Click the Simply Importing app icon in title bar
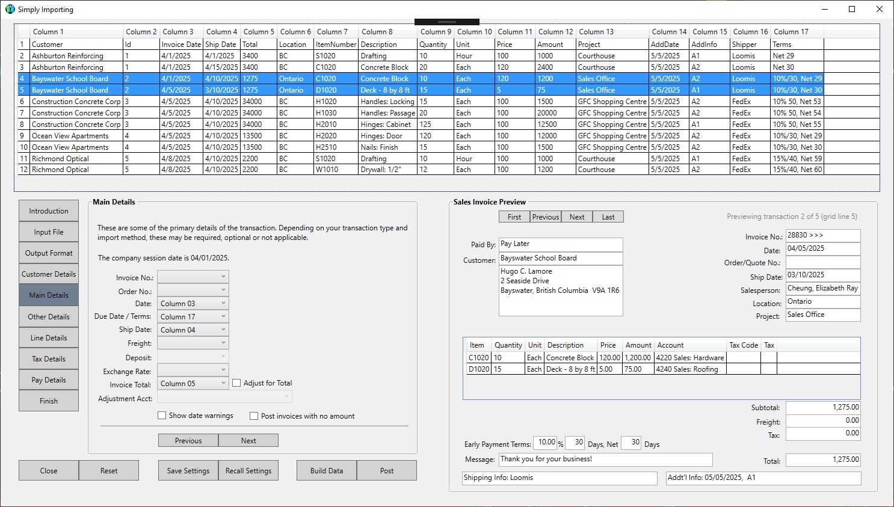The image size is (894, 507). [10, 9]
